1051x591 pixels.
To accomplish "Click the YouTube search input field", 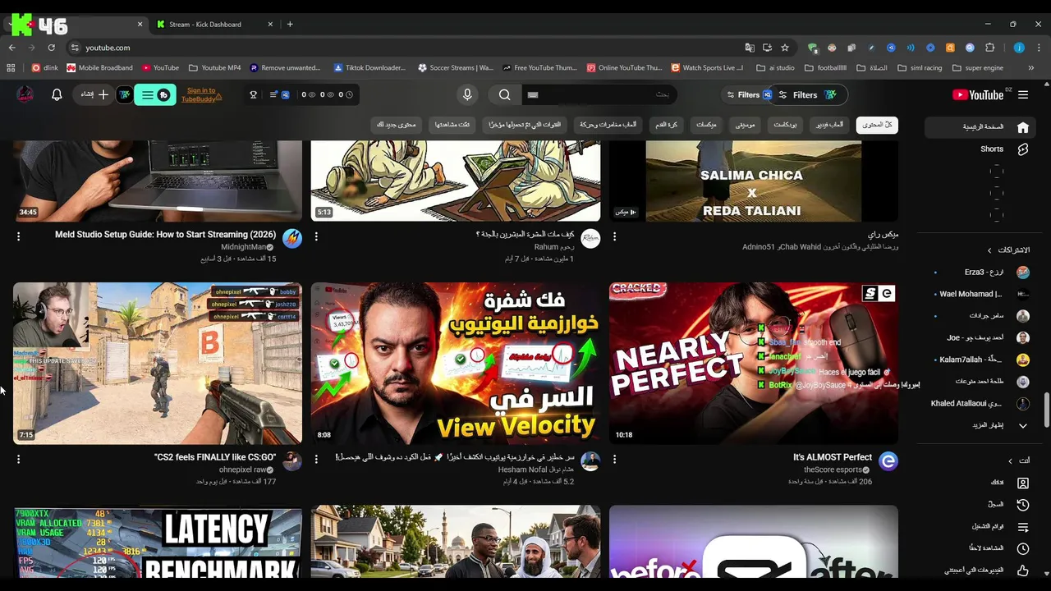I will pos(599,94).
